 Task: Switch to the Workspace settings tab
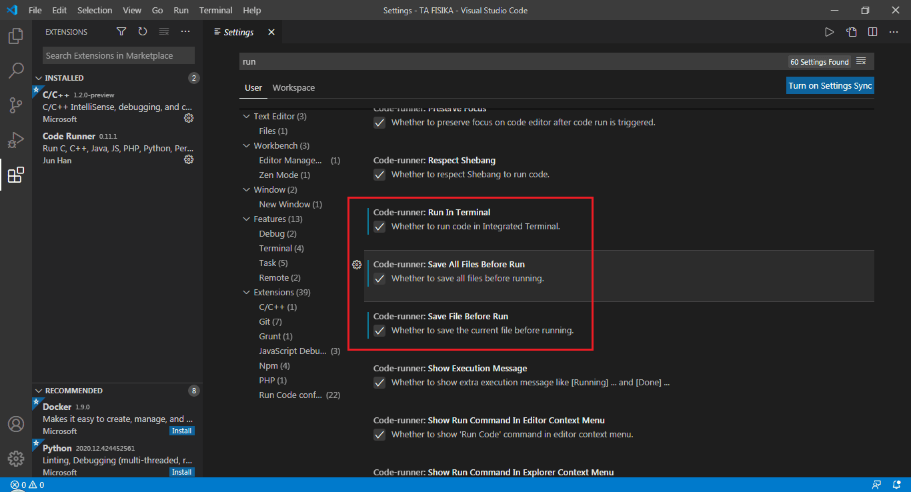click(293, 87)
